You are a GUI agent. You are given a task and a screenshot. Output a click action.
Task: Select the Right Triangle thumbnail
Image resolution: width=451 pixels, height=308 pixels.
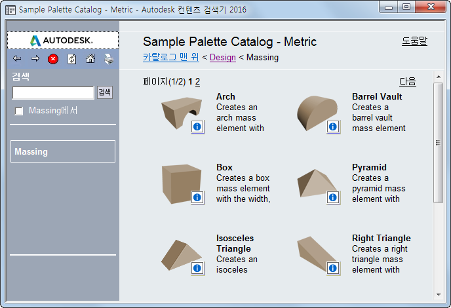click(317, 254)
